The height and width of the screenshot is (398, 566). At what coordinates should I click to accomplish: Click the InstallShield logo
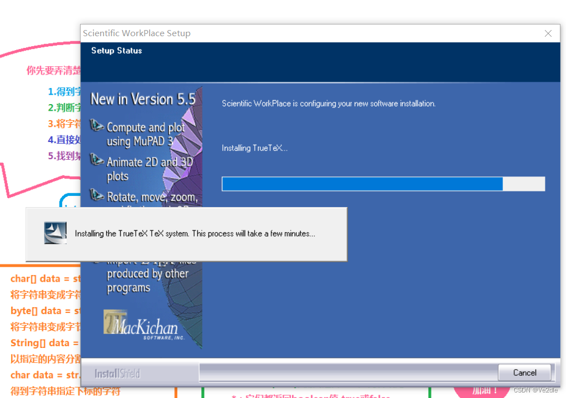(x=117, y=374)
